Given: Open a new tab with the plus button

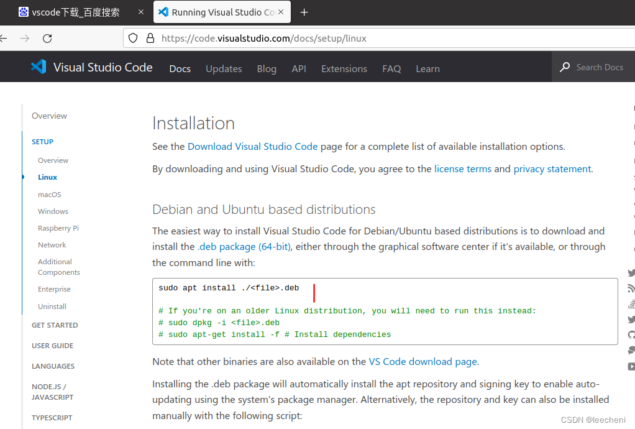Looking at the screenshot, I should 304,12.
